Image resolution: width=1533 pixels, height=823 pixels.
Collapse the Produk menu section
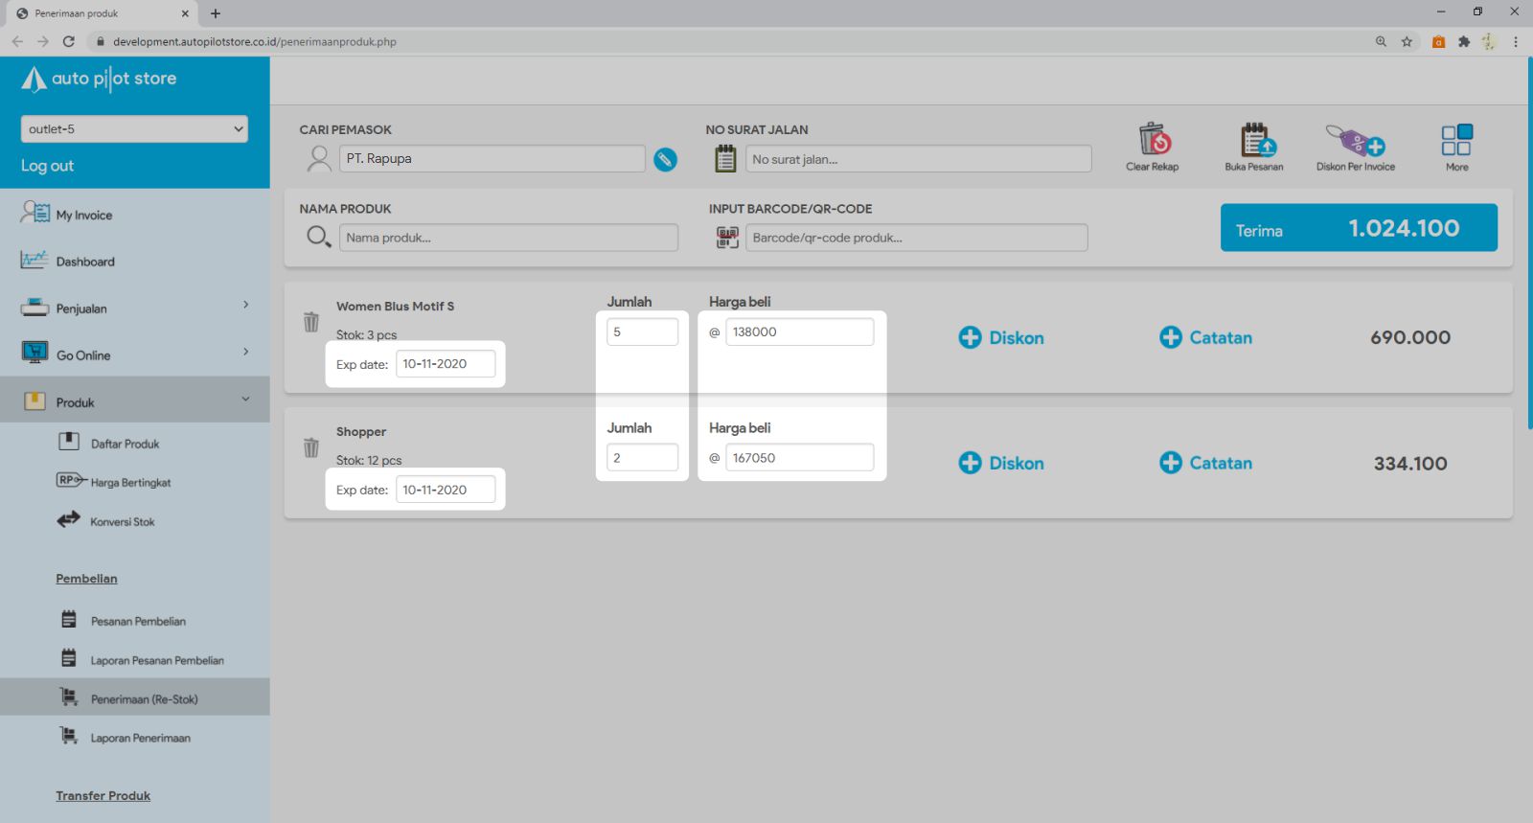coord(134,402)
